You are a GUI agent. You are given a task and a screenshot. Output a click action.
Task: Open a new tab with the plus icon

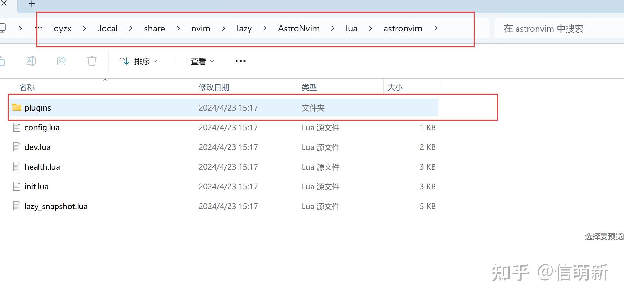tap(31, 4)
